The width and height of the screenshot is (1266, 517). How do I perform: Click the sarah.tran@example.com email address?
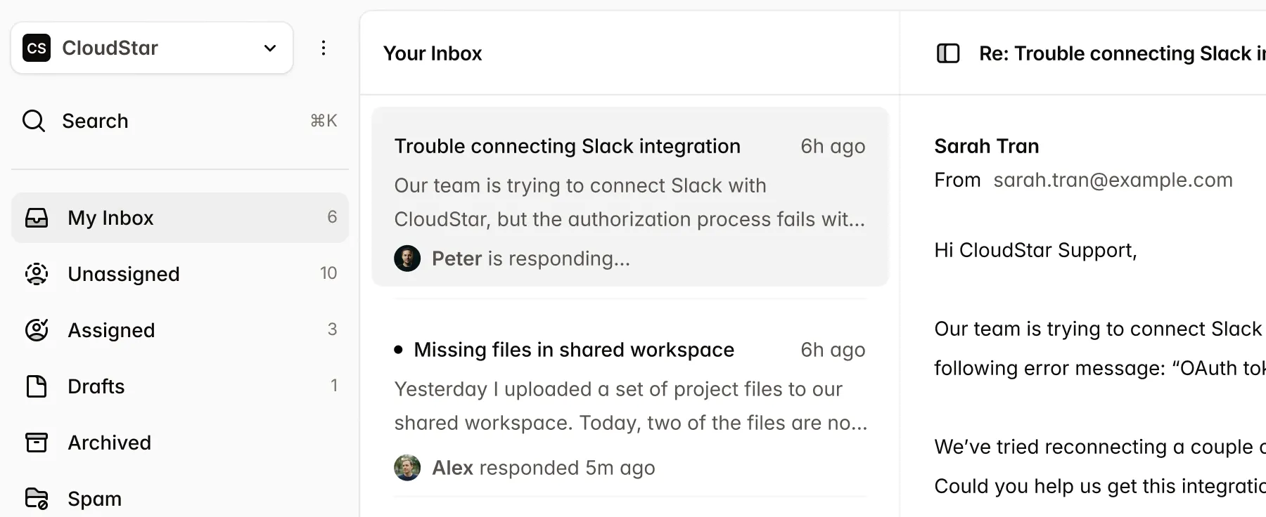1113,180
